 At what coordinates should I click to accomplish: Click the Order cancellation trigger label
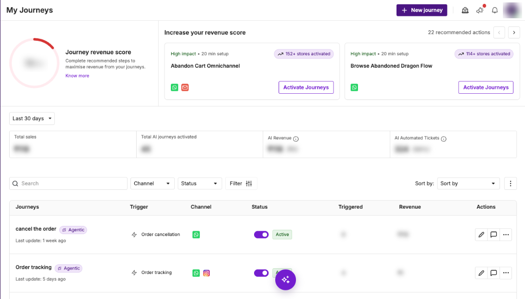160,235
